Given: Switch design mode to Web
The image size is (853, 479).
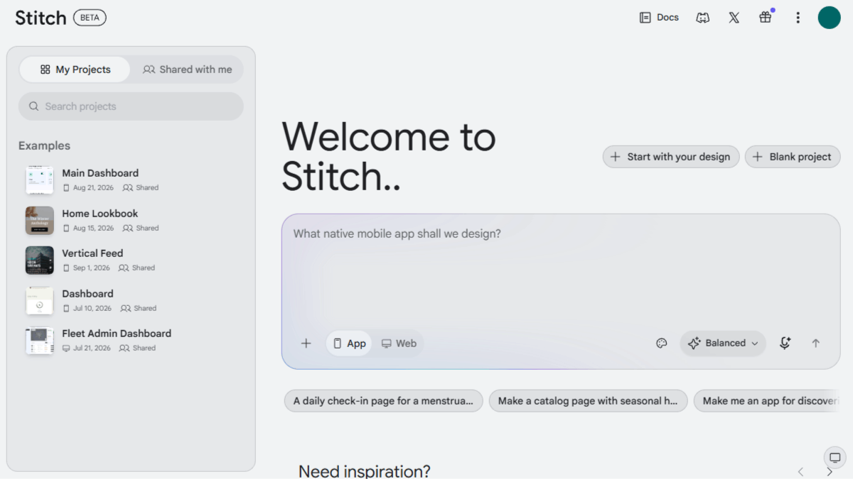Looking at the screenshot, I should (399, 343).
